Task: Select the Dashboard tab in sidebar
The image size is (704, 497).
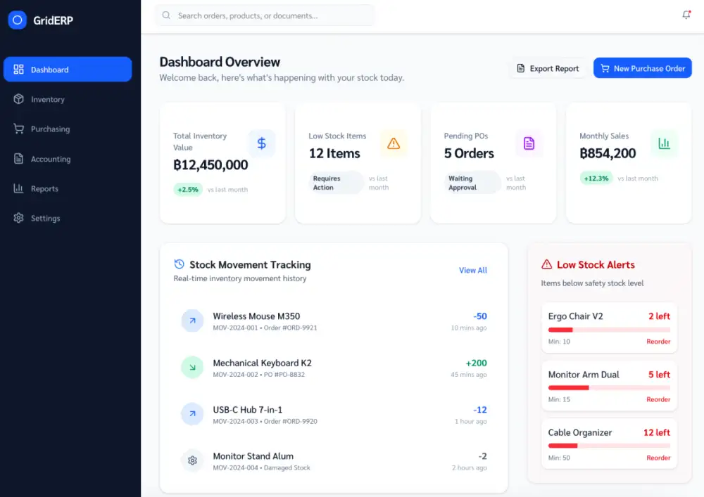Action: [x=68, y=69]
